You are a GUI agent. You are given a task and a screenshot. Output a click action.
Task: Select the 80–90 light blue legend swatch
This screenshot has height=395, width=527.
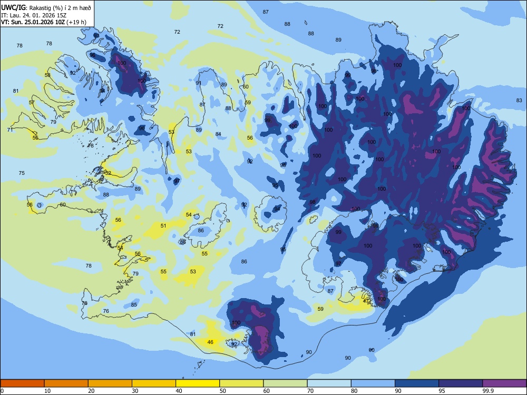[x=373, y=383]
